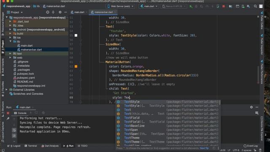The height and width of the screenshot is (152, 270).
Task: Click UTF-8 encoding in status bar
Action: (x=236, y=150)
